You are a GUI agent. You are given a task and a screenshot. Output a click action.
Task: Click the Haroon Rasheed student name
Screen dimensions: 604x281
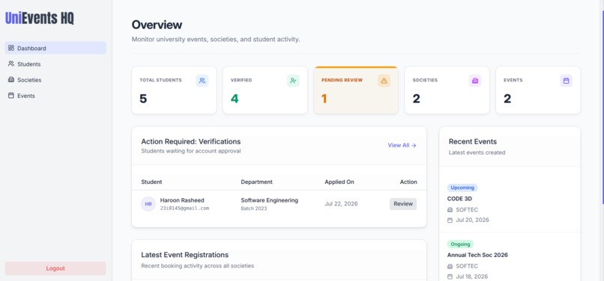click(182, 200)
